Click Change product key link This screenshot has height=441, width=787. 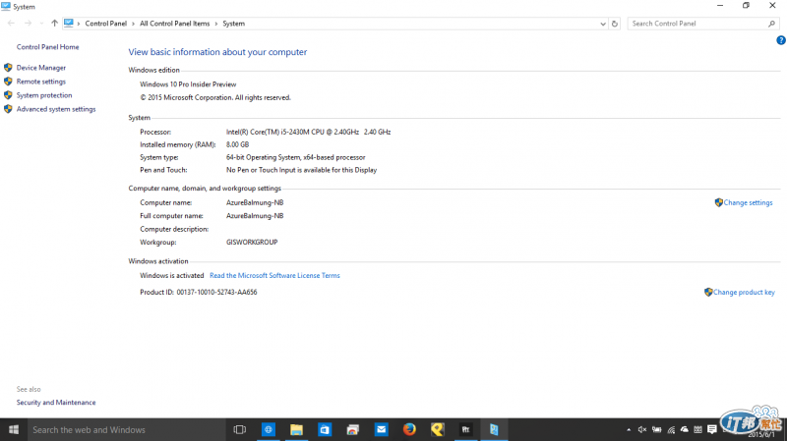coord(744,292)
